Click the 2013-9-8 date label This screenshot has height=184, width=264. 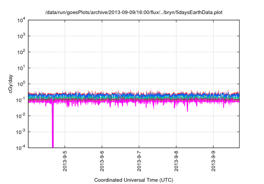(176, 161)
